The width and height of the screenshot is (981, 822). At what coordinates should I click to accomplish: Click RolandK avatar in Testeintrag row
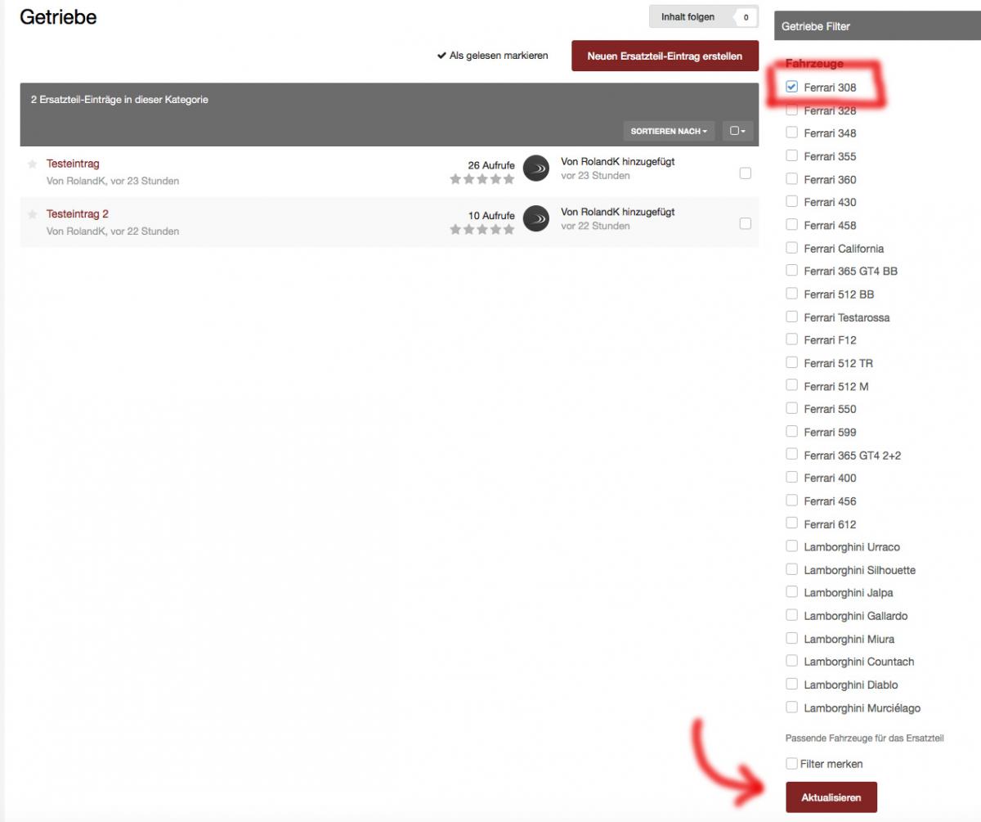tap(535, 168)
